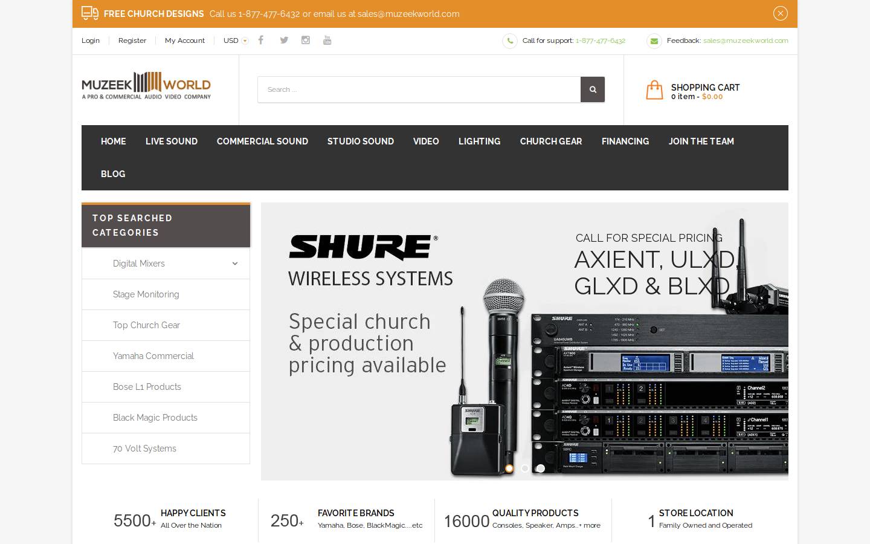The image size is (870, 544).
Task: Open the USD currency dropdown
Action: [236, 40]
